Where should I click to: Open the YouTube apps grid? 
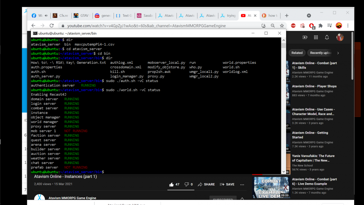(316, 38)
